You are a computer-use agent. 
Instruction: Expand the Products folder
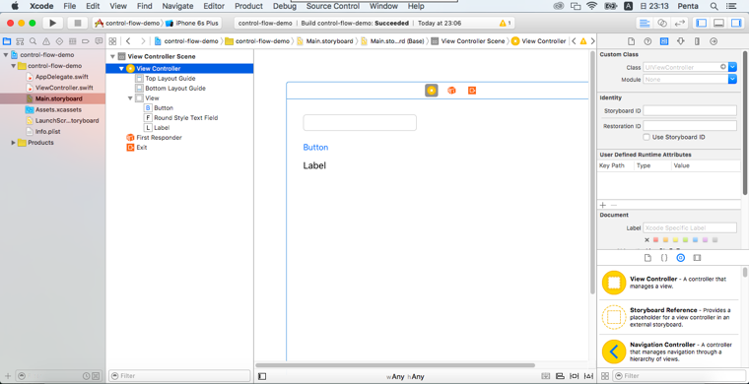tap(14, 143)
